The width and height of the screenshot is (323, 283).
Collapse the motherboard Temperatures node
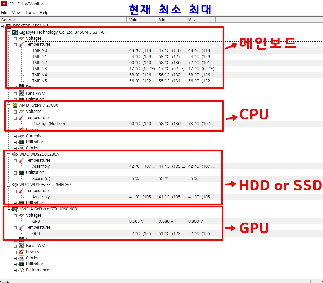[x=15, y=45]
